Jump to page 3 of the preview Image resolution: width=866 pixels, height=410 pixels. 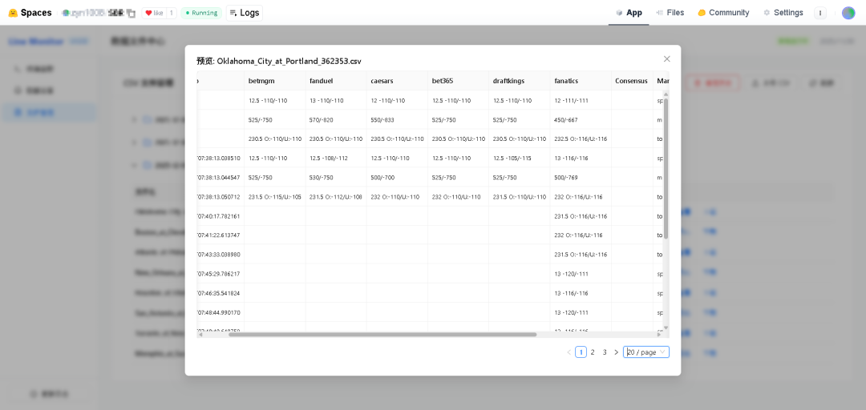pos(605,352)
